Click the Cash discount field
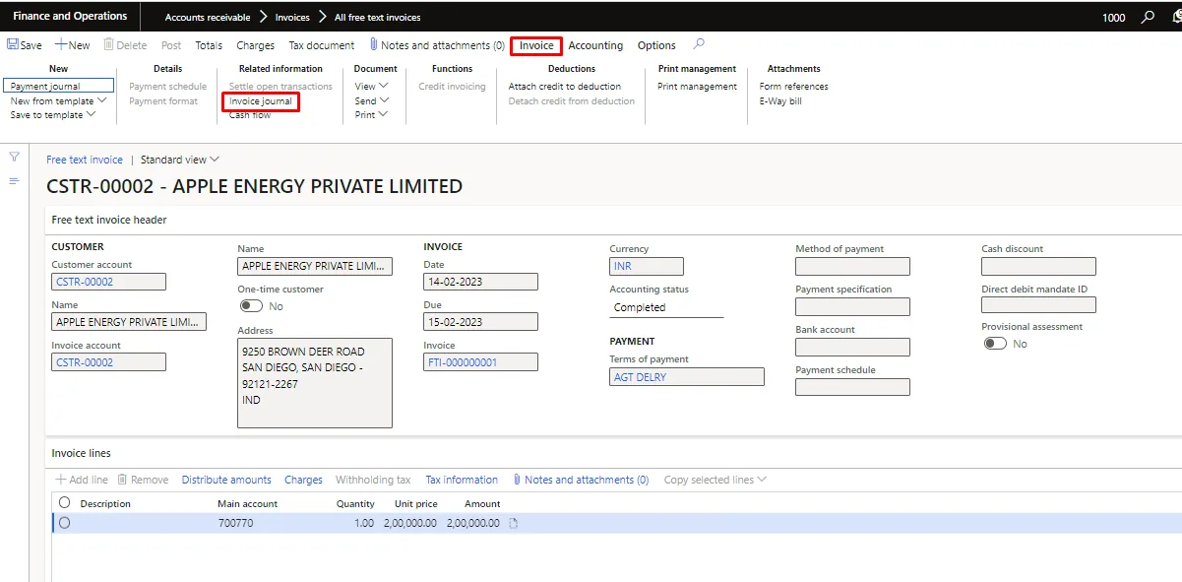 click(x=1038, y=266)
